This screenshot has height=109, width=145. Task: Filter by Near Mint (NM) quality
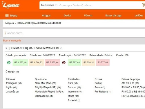tap(46, 83)
